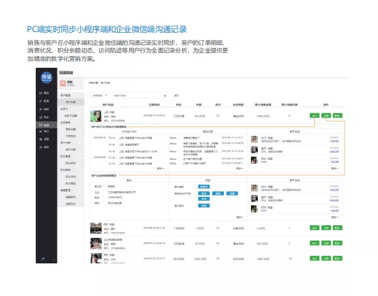This screenshot has width=378, height=296.
Task: Open the 会员卡设置 submenu entry
Action: tap(71, 116)
